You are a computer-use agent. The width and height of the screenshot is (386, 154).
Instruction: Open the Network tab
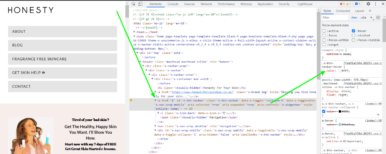206,4
